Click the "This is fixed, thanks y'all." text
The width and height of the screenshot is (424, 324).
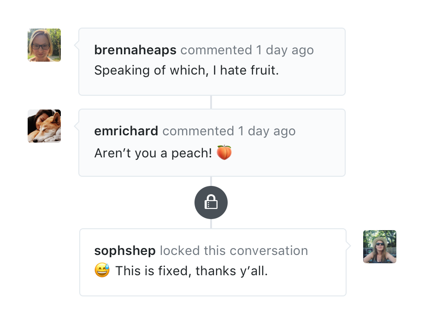[x=191, y=271]
